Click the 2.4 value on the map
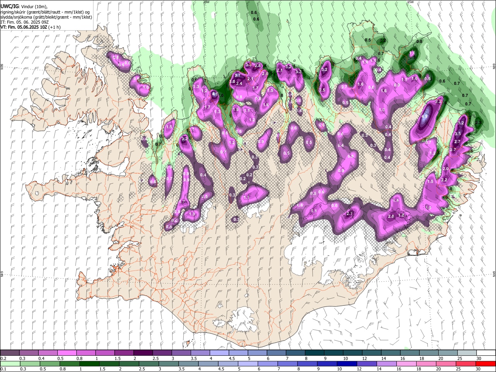This screenshot has height=372, width=496. point(239,83)
